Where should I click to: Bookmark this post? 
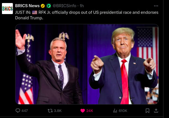[147, 111]
